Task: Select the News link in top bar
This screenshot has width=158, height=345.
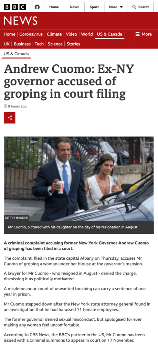Action: pos(74,7)
